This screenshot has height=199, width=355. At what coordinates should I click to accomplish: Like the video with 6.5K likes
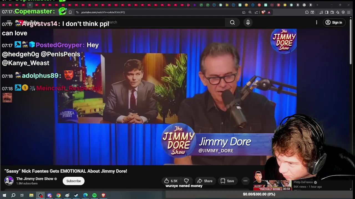(171, 181)
